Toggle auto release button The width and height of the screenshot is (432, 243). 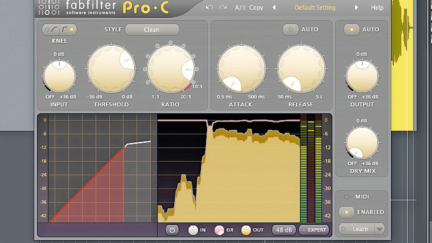[x=290, y=29]
